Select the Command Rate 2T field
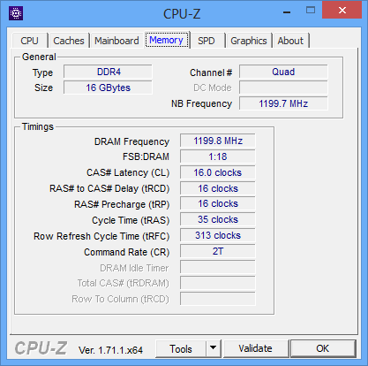Screen dimensions: 368x366 [218, 251]
